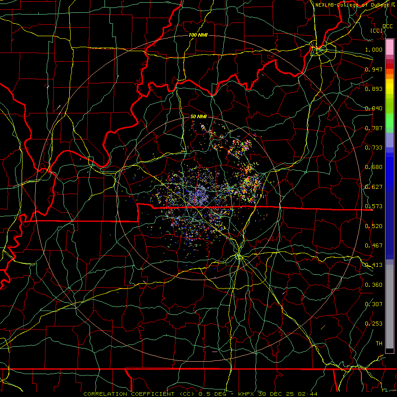This screenshot has height=397, width=397.
Task: Click the 50 NMI range ring label
Action: (198, 116)
